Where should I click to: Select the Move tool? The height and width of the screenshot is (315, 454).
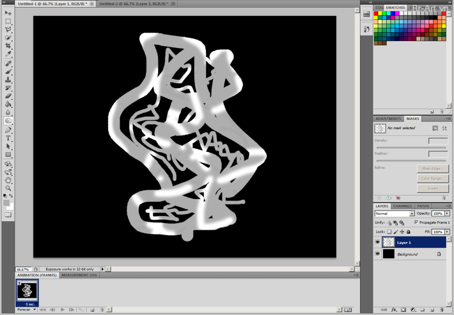tap(8, 13)
